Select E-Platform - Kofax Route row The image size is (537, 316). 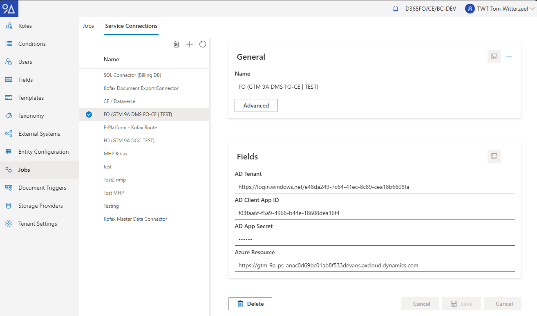point(144,128)
